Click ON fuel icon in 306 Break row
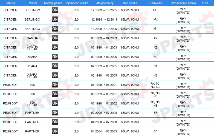214x136 pixels. (55, 103)
